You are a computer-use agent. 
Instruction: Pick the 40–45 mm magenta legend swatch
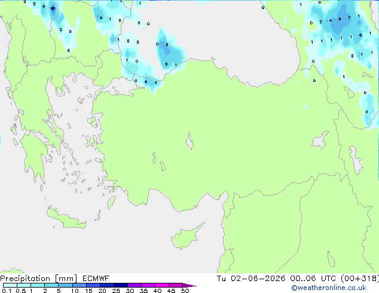pyautogui.click(x=162, y=285)
